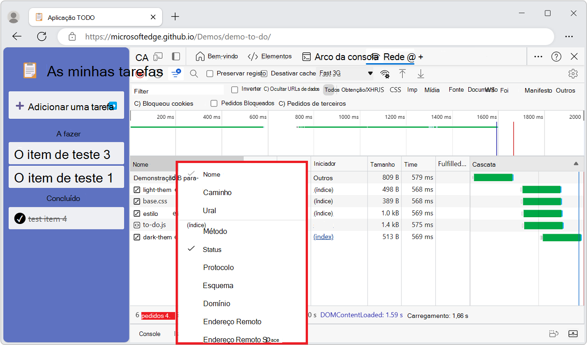Viewport: 587px width, 345px height.
Task: Click the Adicionar uma tarefa button
Action: pos(66,105)
